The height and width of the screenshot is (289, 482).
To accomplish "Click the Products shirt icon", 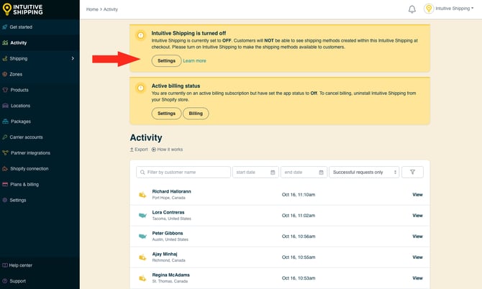I will 5,90.
